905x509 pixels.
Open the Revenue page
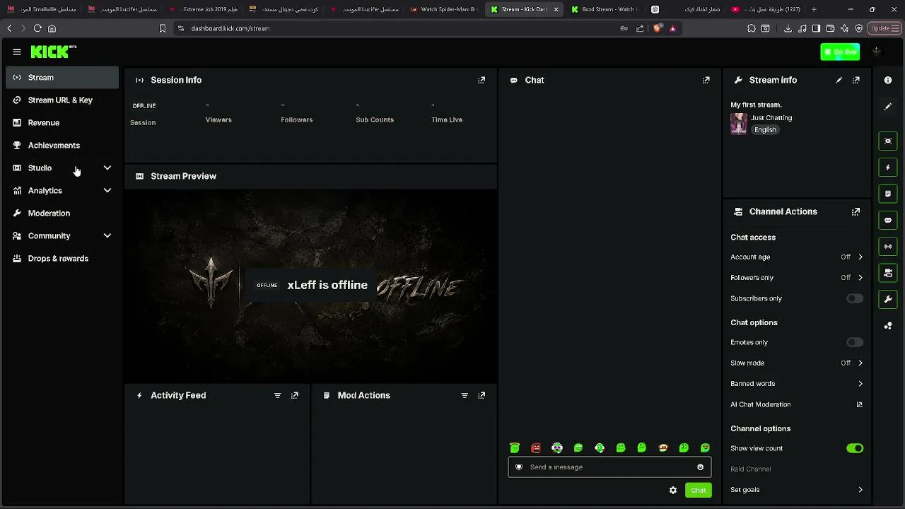click(x=62, y=122)
